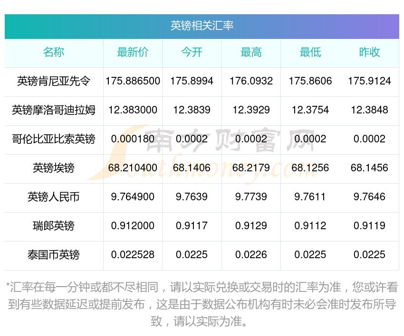This screenshot has width=404, height=336.
Task: Open the 英镑肯尼亚先令 row name
Action: pos(54,81)
